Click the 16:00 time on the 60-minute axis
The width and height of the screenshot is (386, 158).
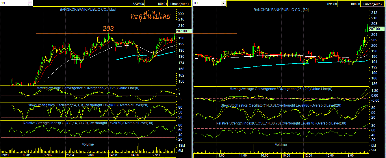click(x=264, y=155)
